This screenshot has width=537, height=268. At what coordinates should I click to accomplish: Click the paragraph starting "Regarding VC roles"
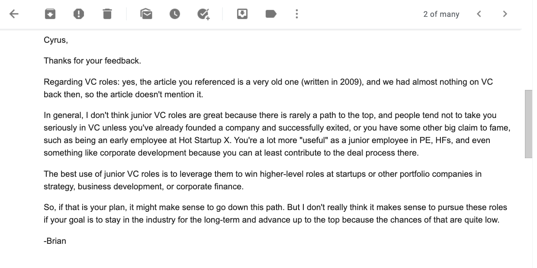coord(268,88)
